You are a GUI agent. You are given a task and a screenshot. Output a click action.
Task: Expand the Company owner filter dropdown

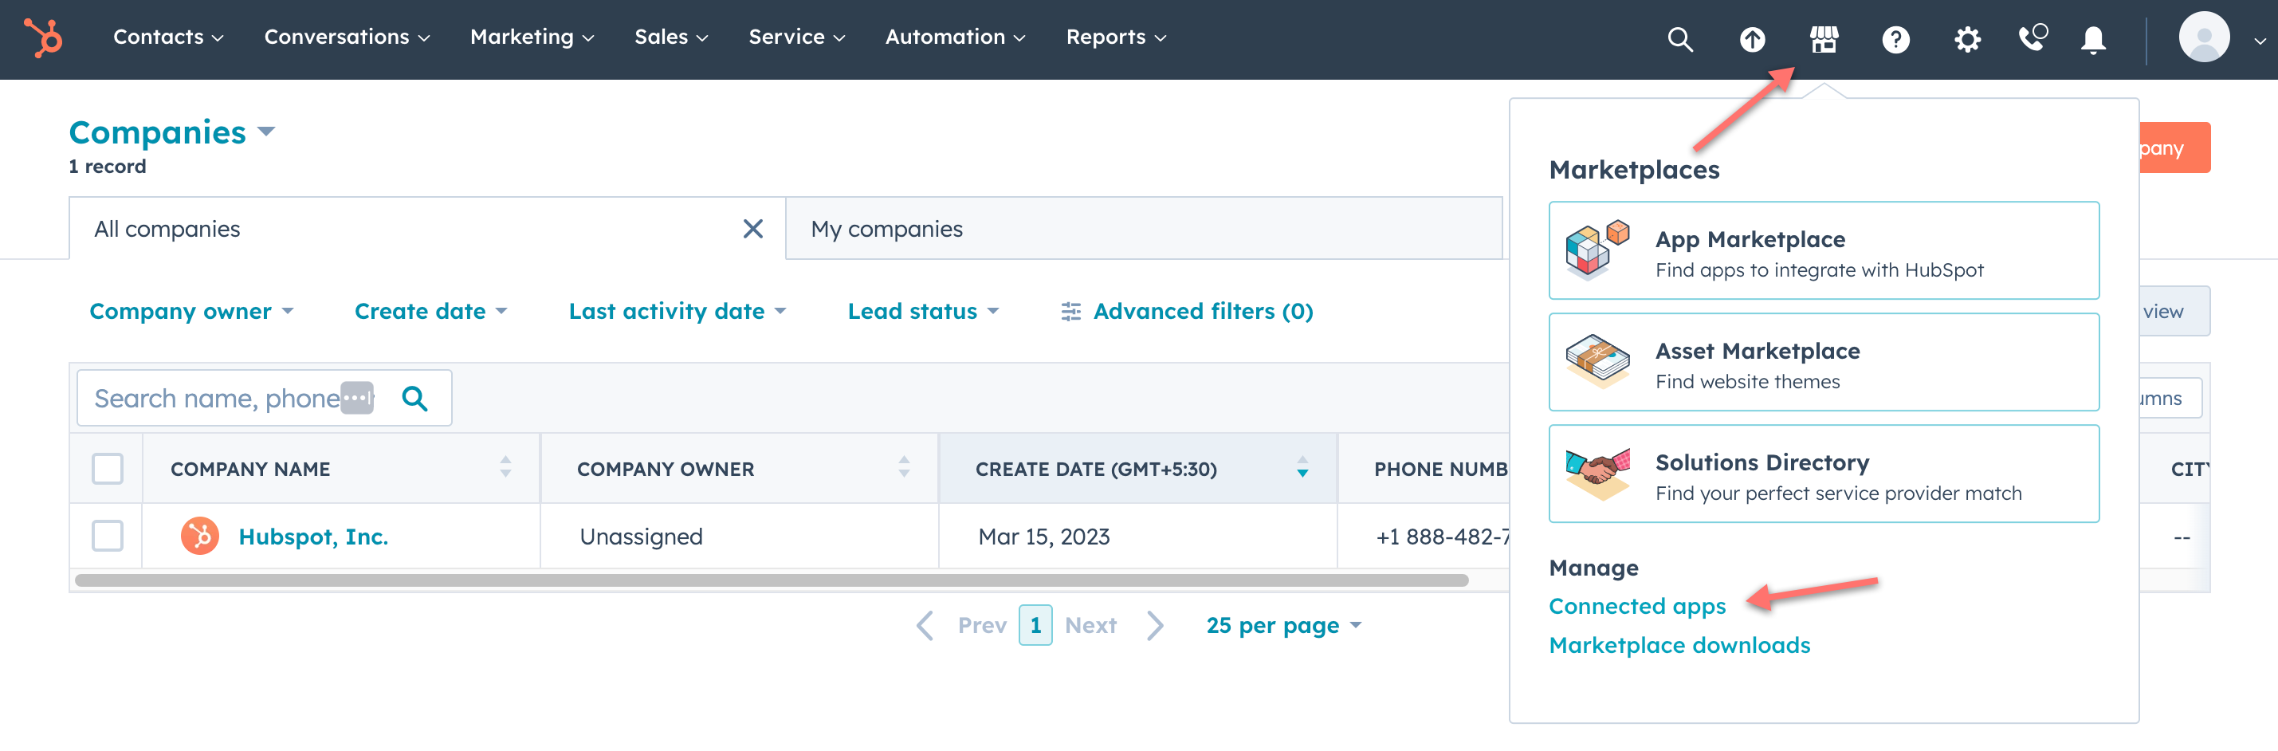pos(191,312)
